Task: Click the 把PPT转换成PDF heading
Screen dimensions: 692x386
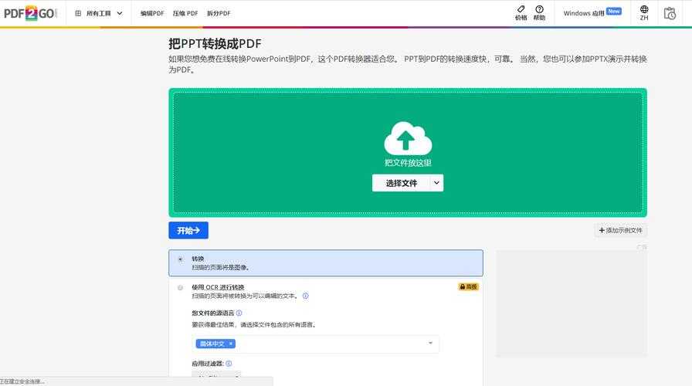Action: coord(215,44)
